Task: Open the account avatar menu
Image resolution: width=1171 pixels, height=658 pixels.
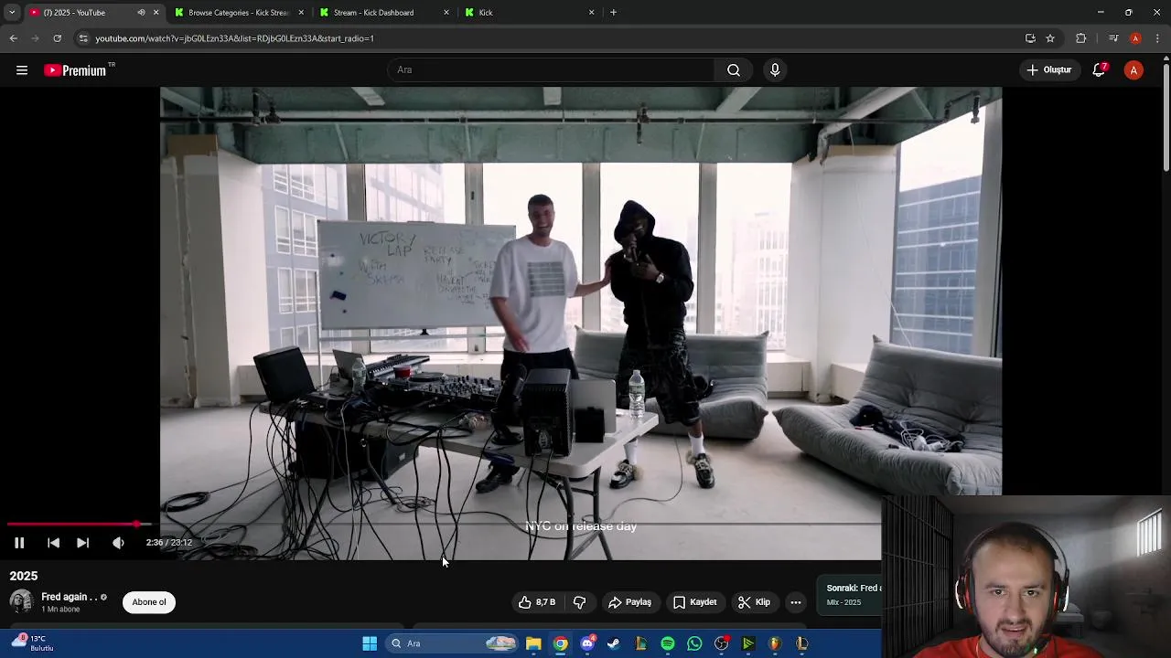Action: (1133, 70)
